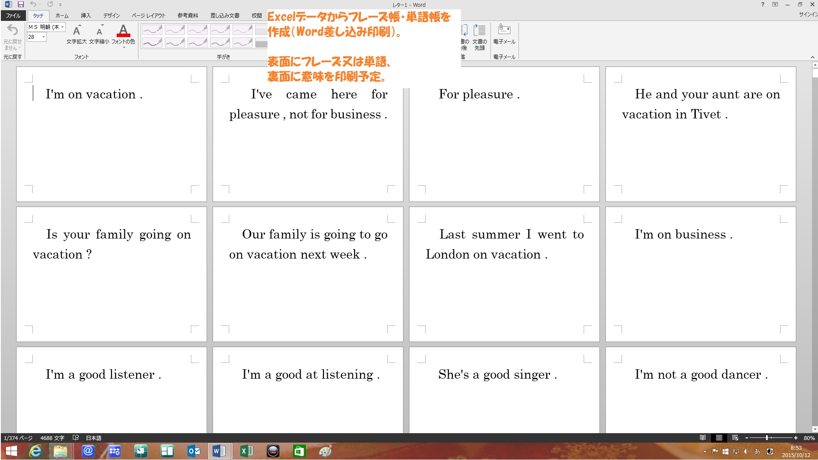Open the ファイル tab
Screen dimensions: 818x460
pyautogui.click(x=13, y=15)
